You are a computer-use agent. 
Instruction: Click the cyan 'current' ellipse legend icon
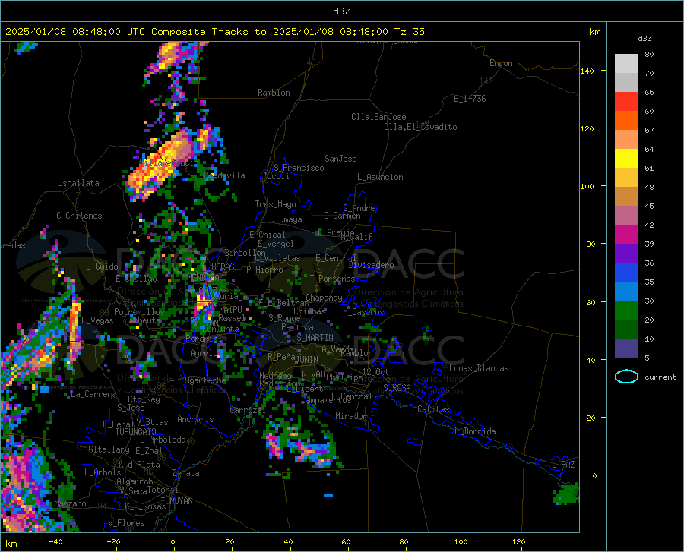[x=626, y=377]
